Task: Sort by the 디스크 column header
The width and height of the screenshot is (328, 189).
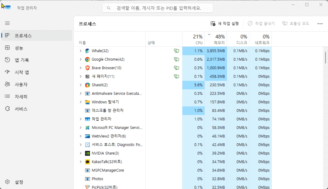Action: click(238, 39)
